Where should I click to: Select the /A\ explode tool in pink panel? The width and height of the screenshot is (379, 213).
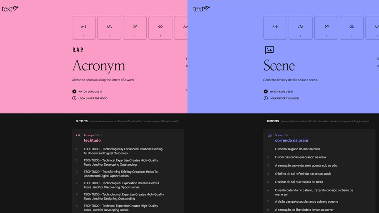click(x=109, y=28)
